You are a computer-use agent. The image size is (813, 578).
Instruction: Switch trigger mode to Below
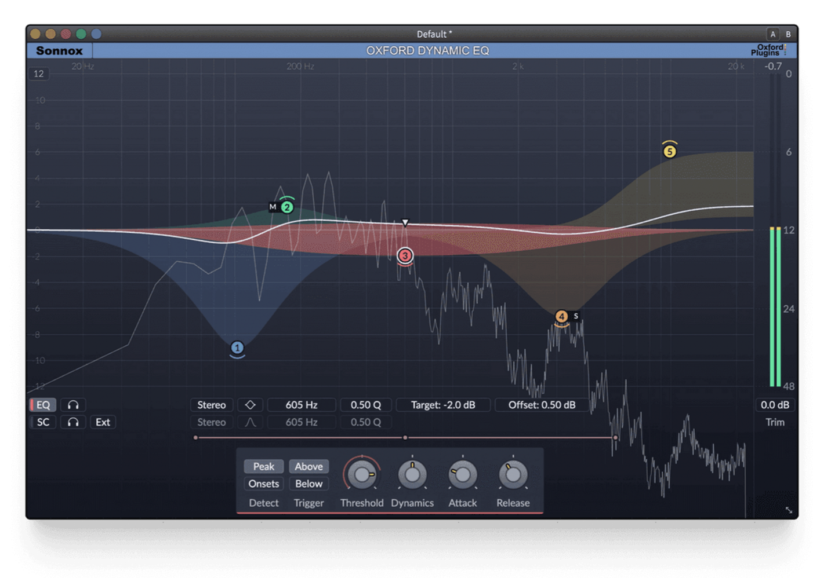pos(308,484)
